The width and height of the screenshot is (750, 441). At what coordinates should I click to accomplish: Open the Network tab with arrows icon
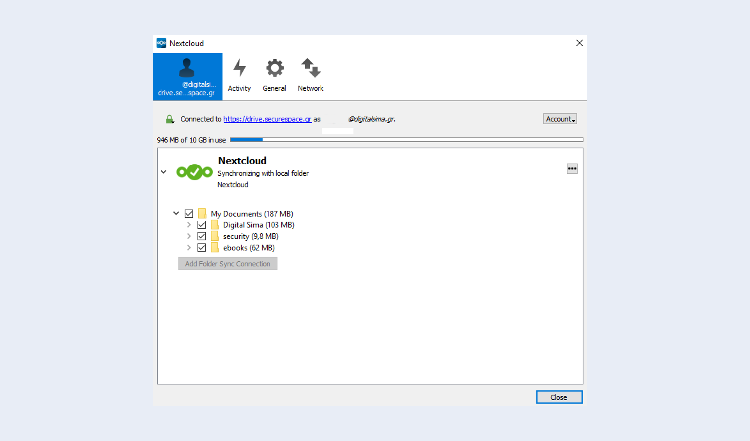[x=311, y=76]
